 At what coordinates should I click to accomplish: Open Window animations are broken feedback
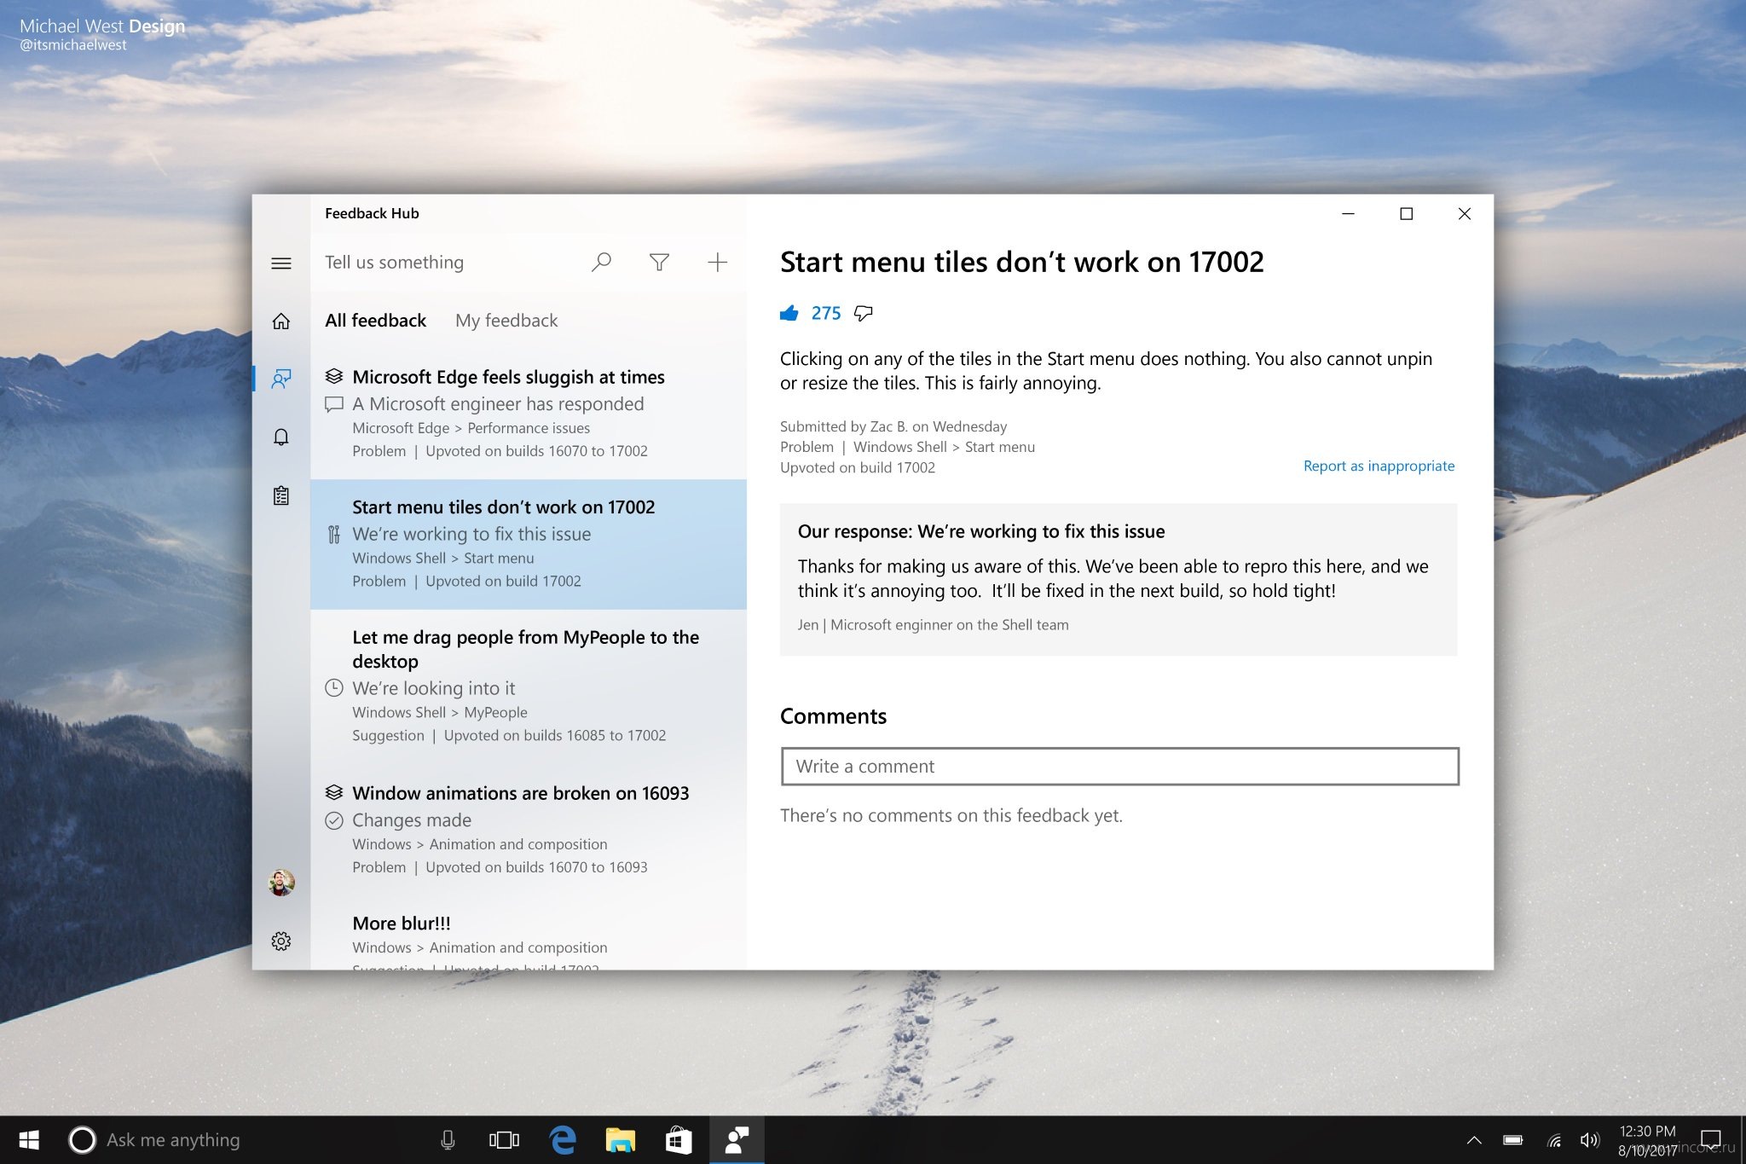tap(529, 829)
